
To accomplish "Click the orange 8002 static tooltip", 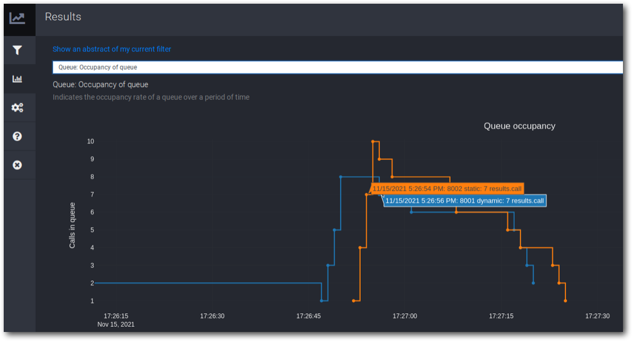I will [447, 189].
